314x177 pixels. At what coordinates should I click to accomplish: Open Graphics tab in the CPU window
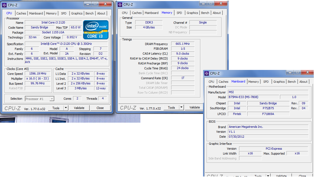tap(77, 13)
